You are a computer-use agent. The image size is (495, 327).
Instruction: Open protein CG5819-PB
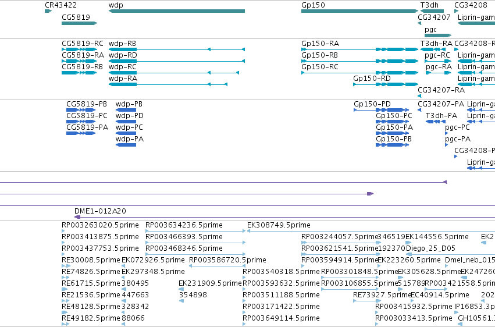click(x=81, y=110)
